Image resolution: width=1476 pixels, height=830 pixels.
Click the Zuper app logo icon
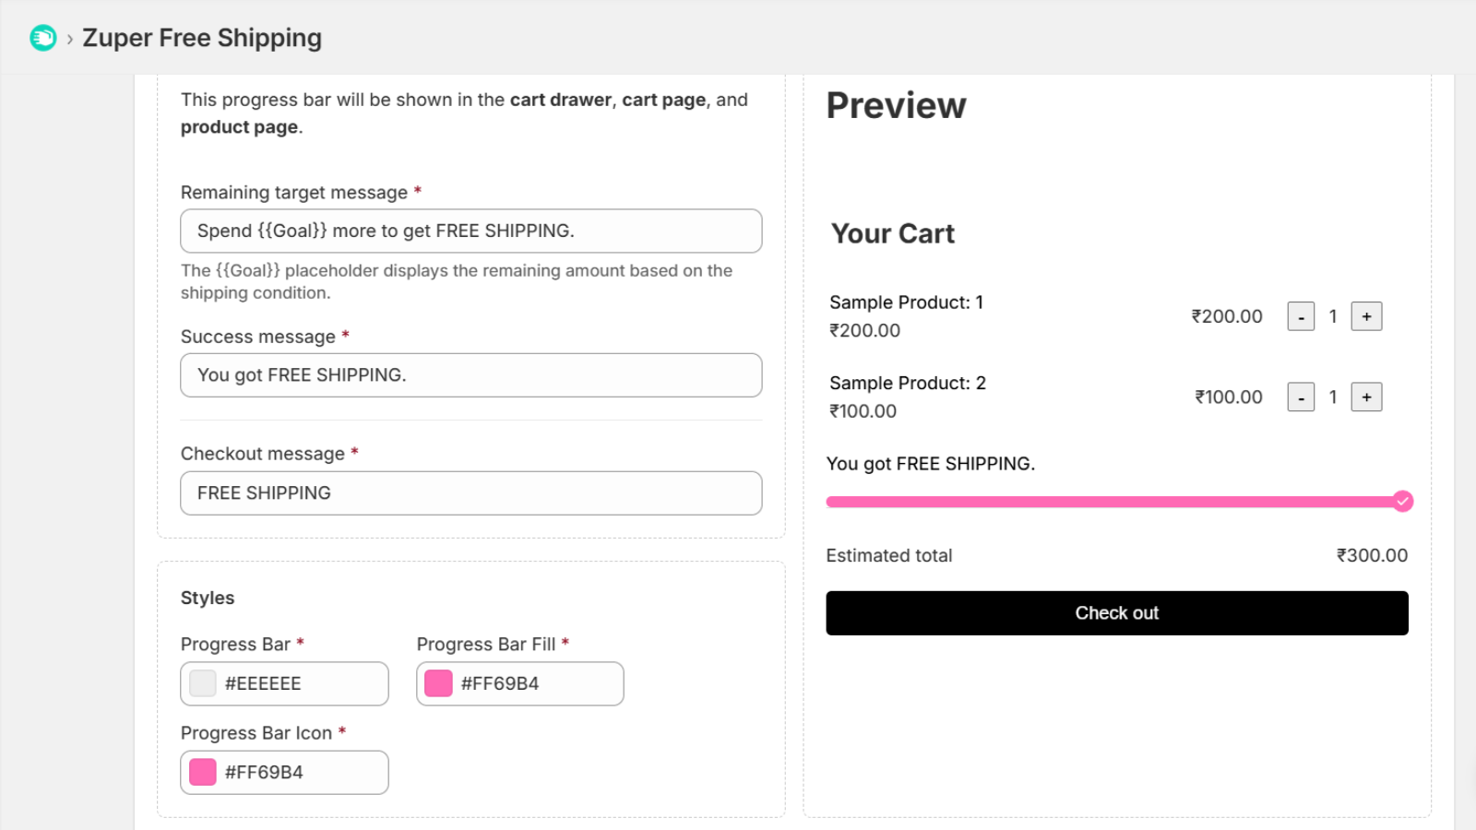(x=43, y=38)
